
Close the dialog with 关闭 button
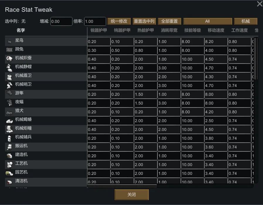(132, 195)
